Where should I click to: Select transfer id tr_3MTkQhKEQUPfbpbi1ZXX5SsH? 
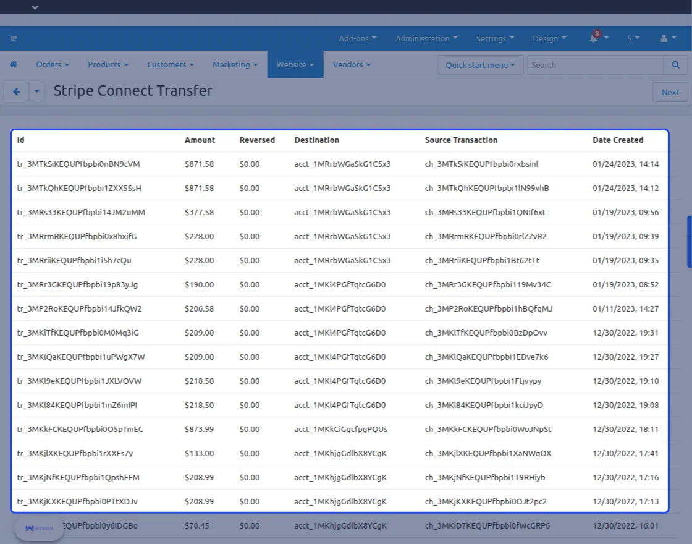click(79, 188)
